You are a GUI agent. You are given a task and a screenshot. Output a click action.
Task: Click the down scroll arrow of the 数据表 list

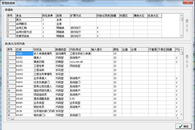pyautogui.click(x=181, y=36)
